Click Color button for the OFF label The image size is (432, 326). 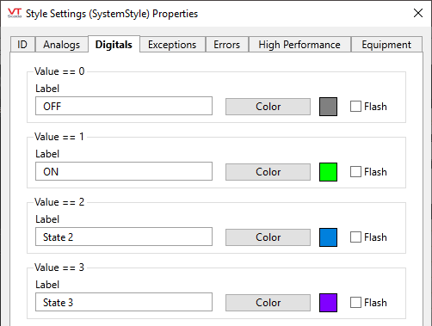(268, 107)
